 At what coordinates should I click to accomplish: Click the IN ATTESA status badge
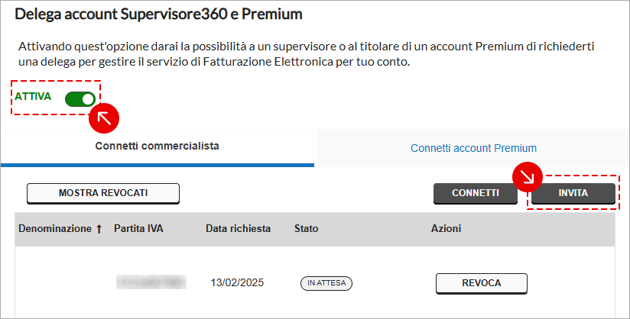(x=326, y=283)
